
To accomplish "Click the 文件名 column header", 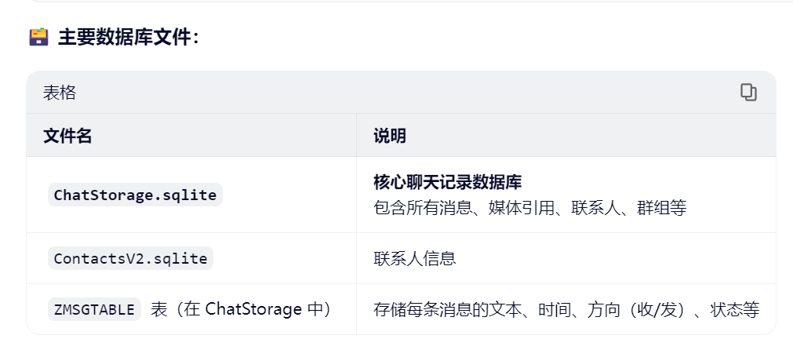I will tap(67, 136).
